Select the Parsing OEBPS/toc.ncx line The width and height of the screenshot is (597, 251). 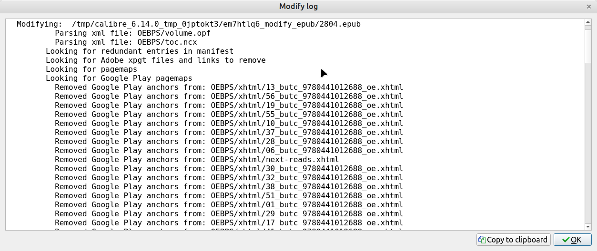[126, 42]
